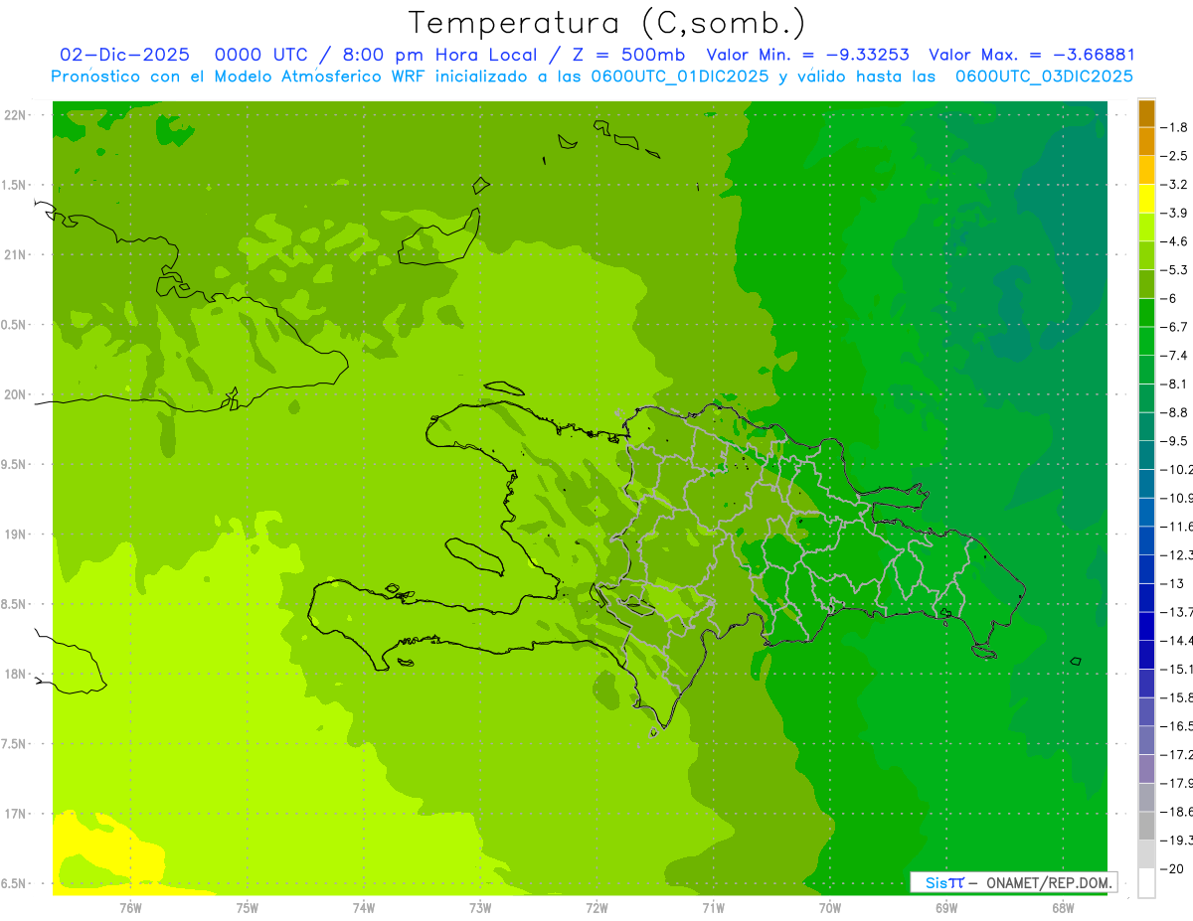Select the dark blue legend band between -13.7 and -14.4

[x=1146, y=626]
